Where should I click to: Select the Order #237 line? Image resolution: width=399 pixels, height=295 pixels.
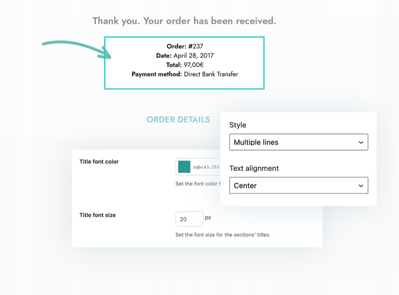[x=185, y=46]
